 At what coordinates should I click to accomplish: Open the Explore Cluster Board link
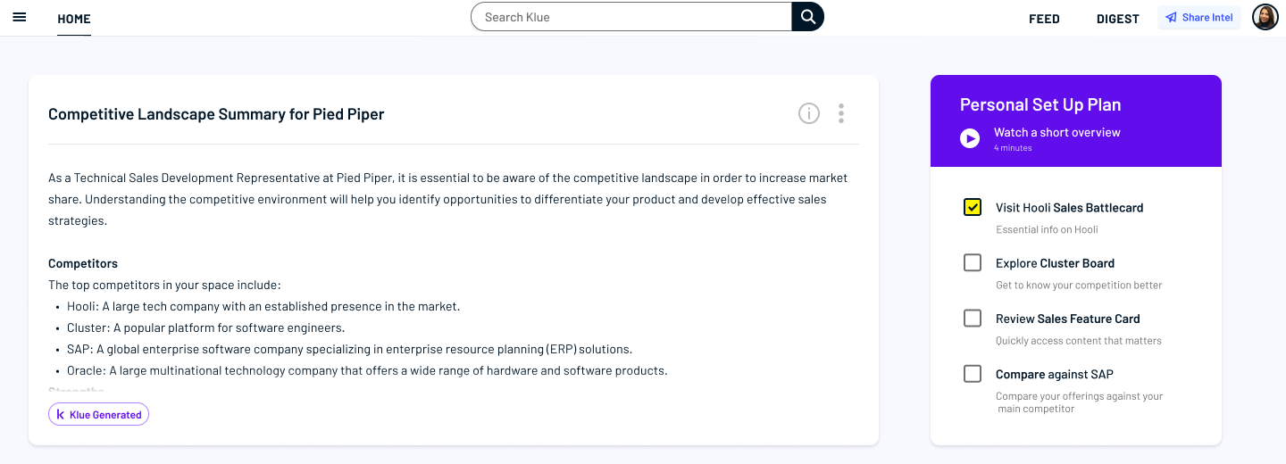1055,263
